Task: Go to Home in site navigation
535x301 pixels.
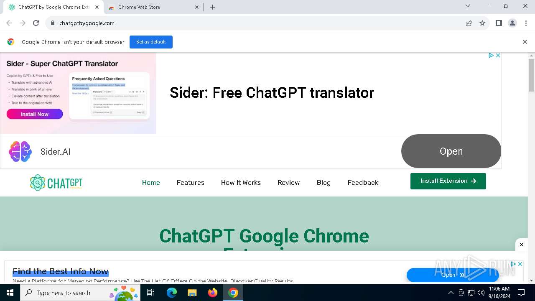Action: pos(151,183)
